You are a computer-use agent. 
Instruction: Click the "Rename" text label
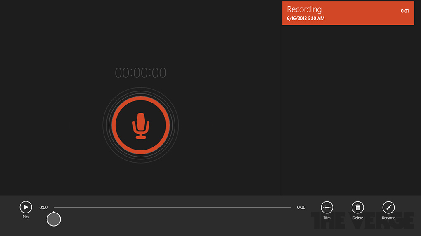point(388,218)
